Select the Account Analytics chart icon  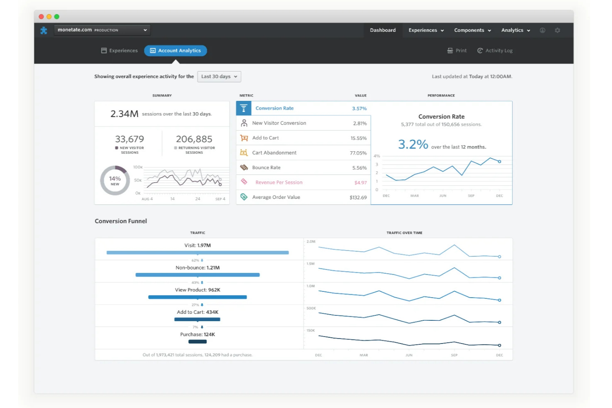(x=153, y=50)
